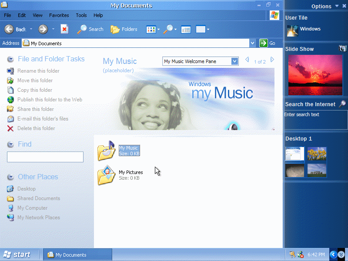Select the My Music folder icon
The height and width of the screenshot is (261, 348).
point(106,151)
